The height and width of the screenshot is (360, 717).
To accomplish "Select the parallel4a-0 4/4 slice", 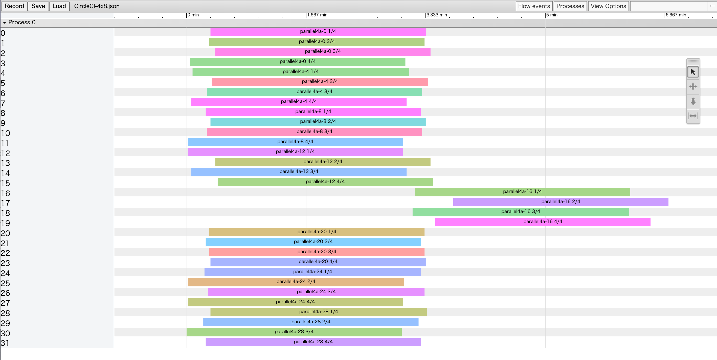I will pyautogui.click(x=298, y=62).
